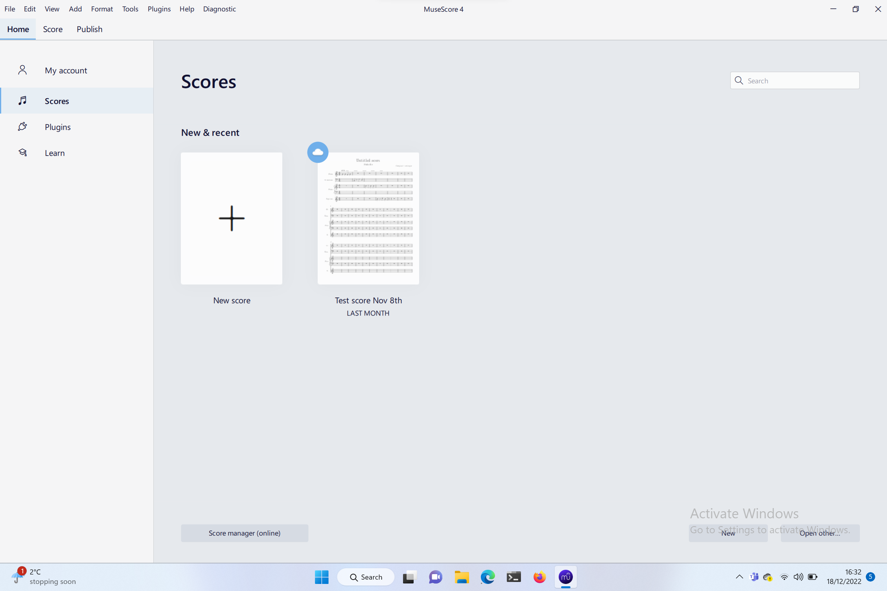Open the Plugins section in the sidebar

(x=57, y=127)
